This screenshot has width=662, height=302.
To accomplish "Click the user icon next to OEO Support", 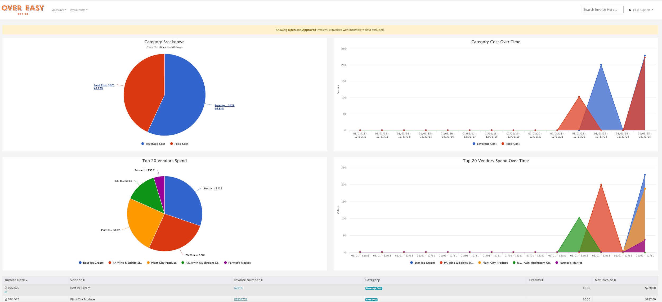I will (630, 10).
